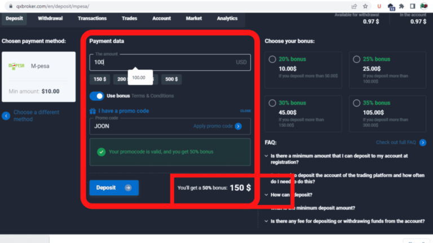The width and height of the screenshot is (433, 243).
Task: Open the Analytics tab
Action: [227, 19]
